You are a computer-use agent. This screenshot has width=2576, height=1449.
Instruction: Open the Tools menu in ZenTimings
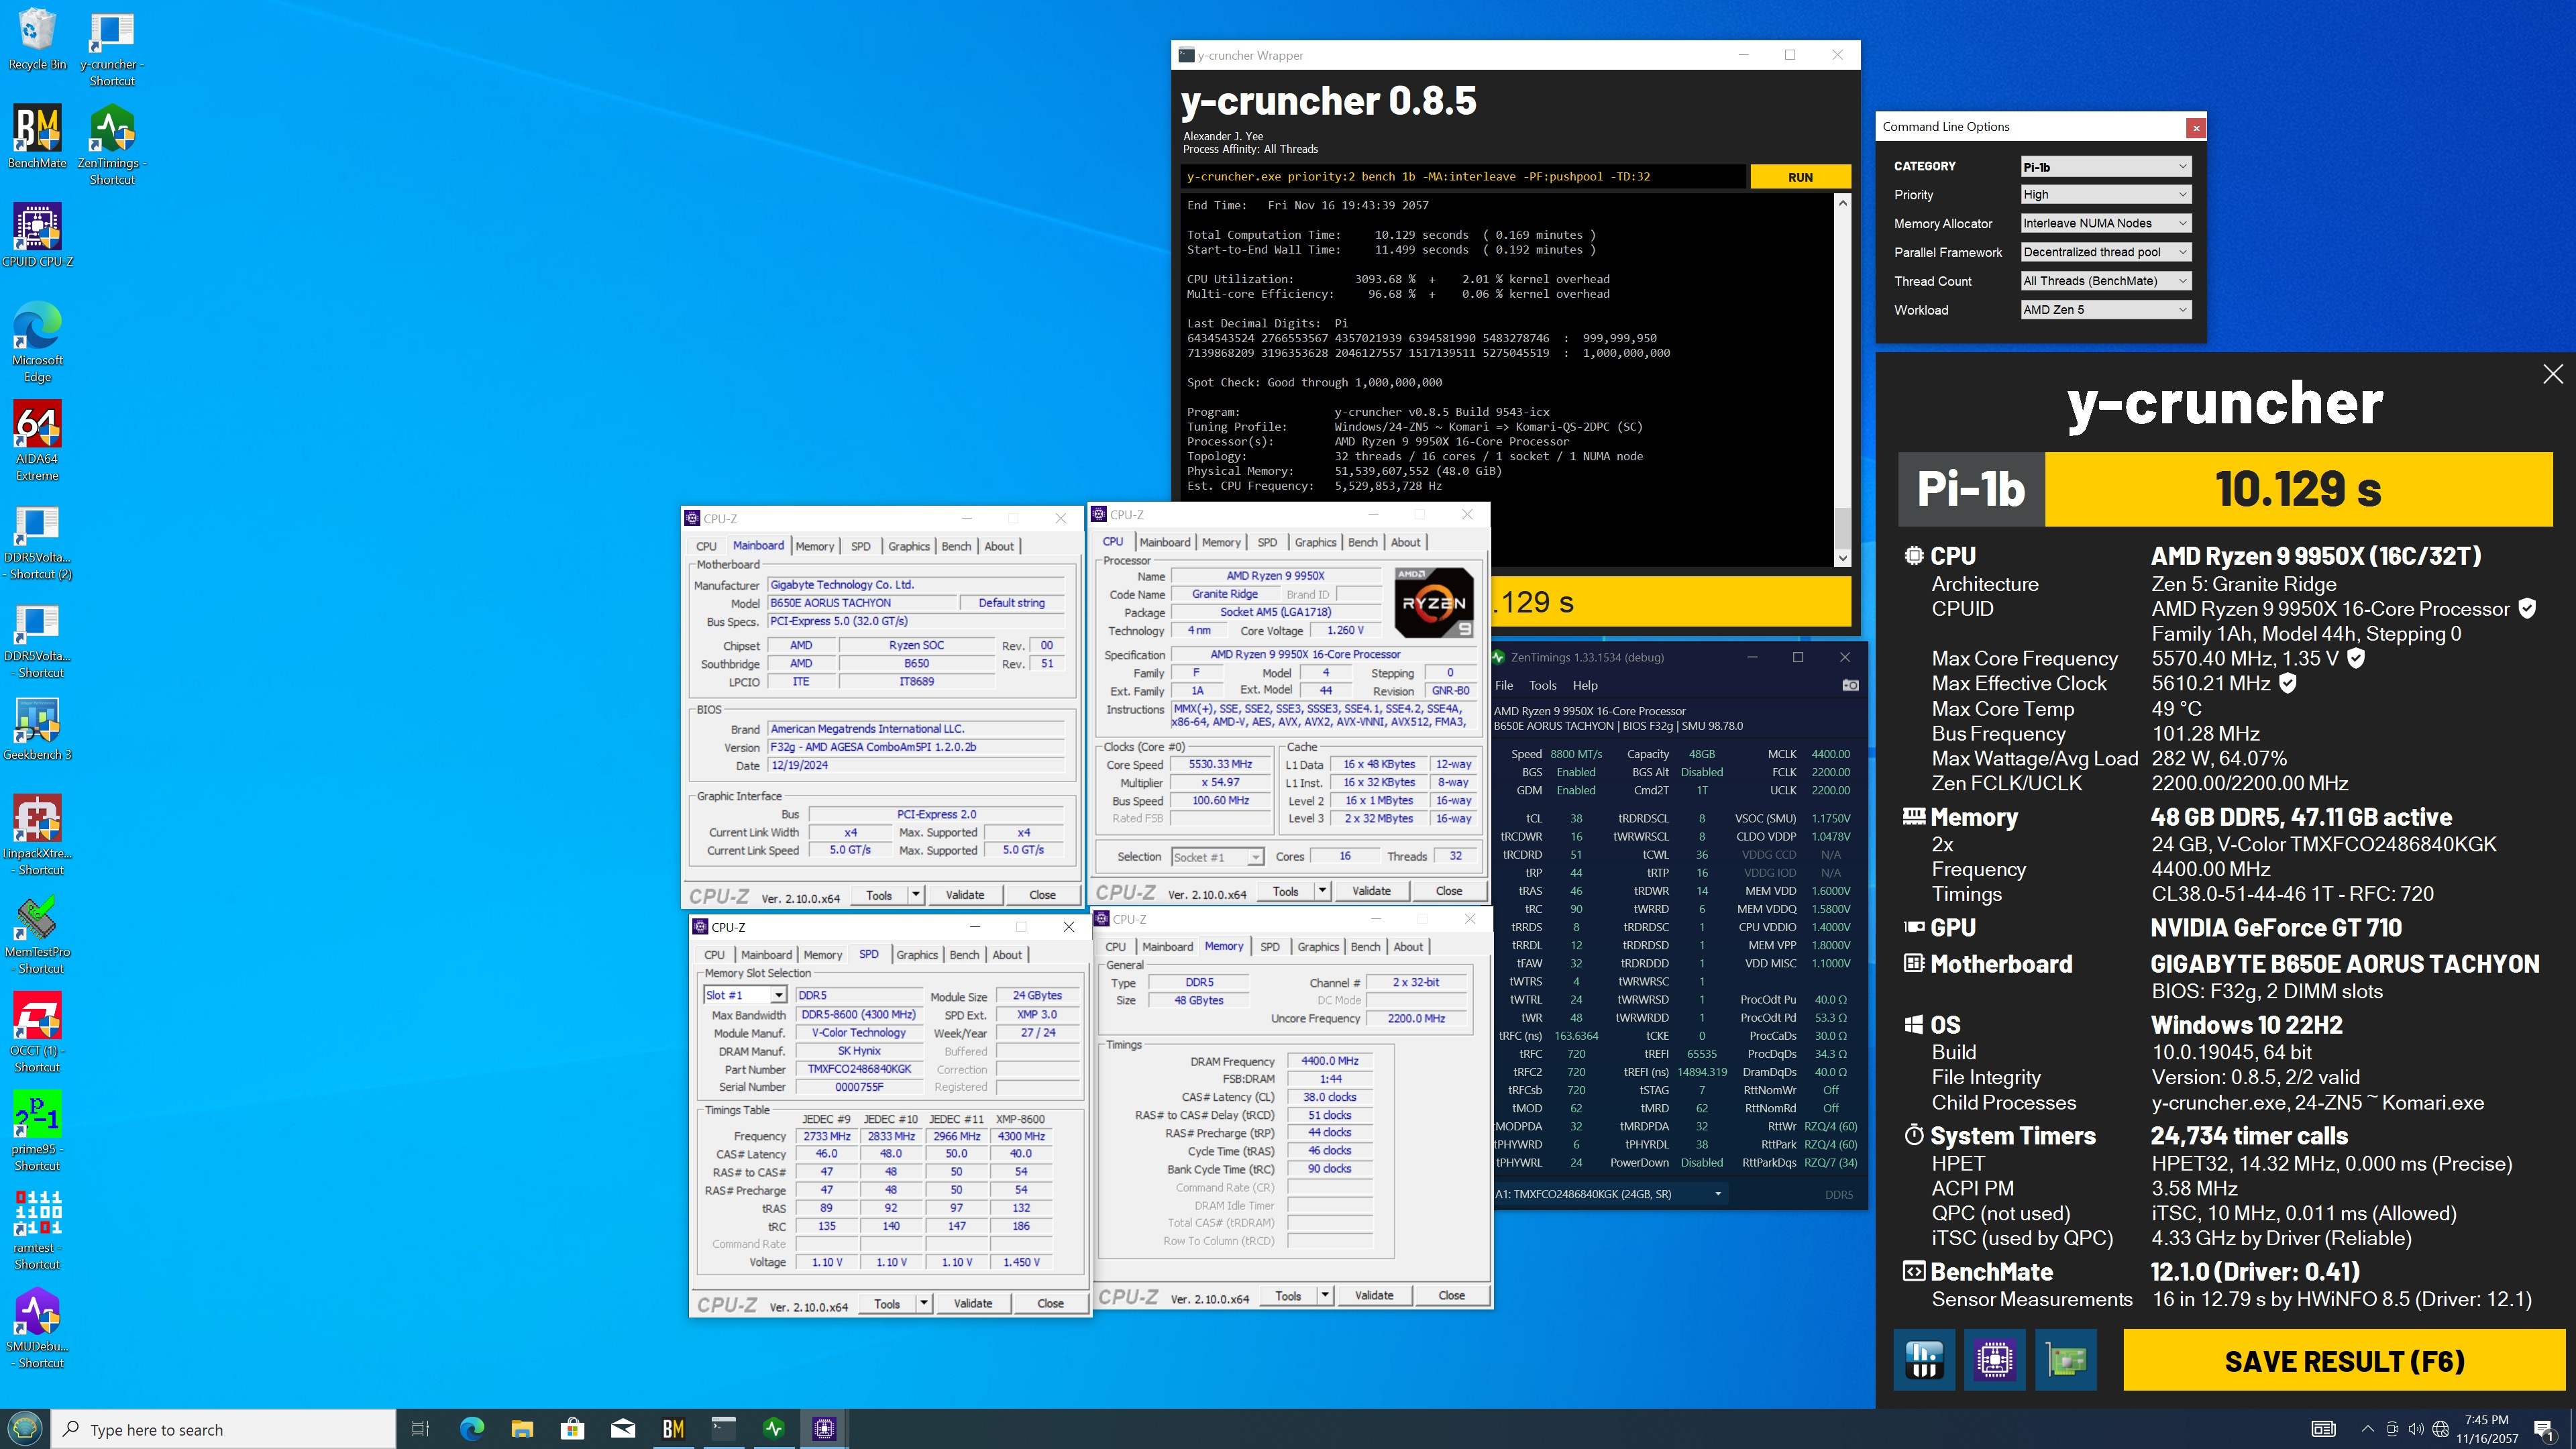(x=1543, y=686)
